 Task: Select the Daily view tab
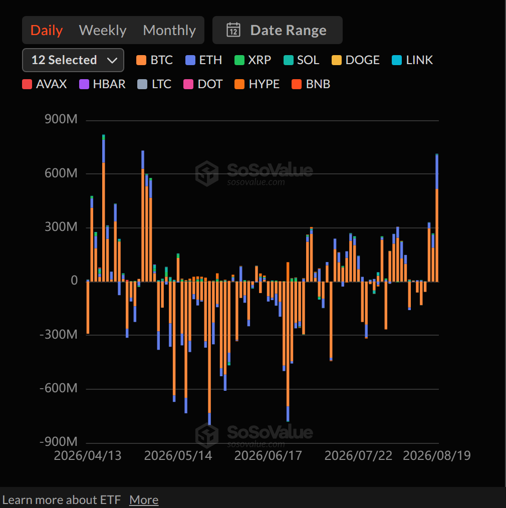46,30
